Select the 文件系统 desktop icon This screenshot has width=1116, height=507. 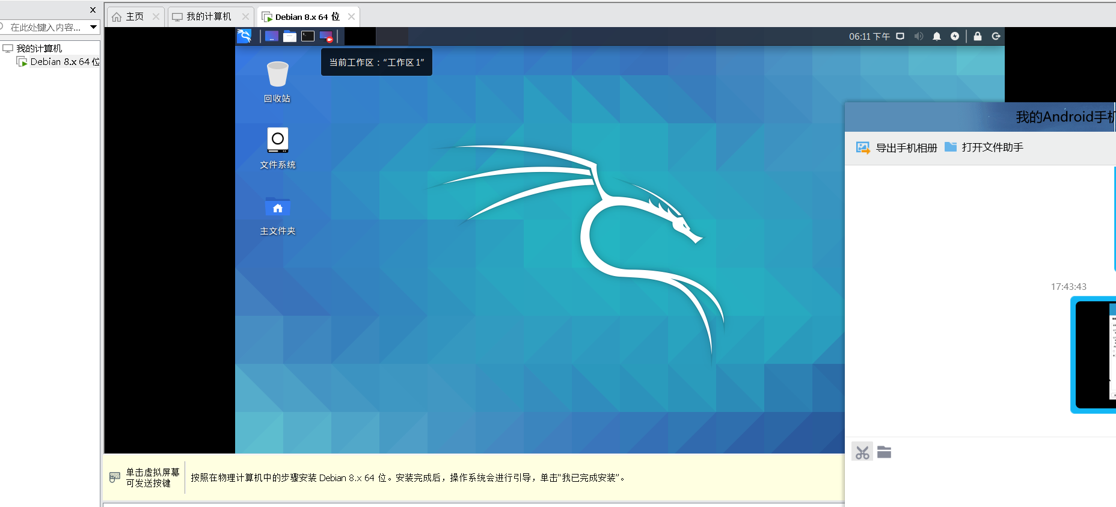click(x=278, y=148)
